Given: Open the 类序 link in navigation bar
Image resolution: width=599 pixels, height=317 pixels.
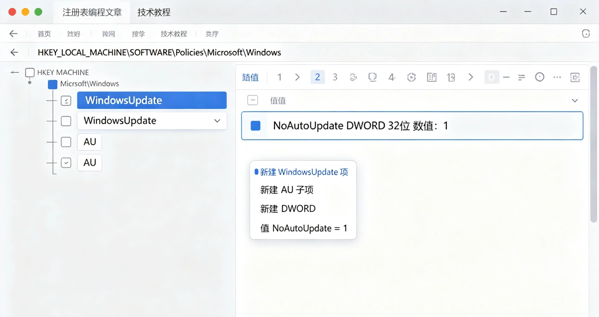Looking at the screenshot, I should (x=212, y=34).
